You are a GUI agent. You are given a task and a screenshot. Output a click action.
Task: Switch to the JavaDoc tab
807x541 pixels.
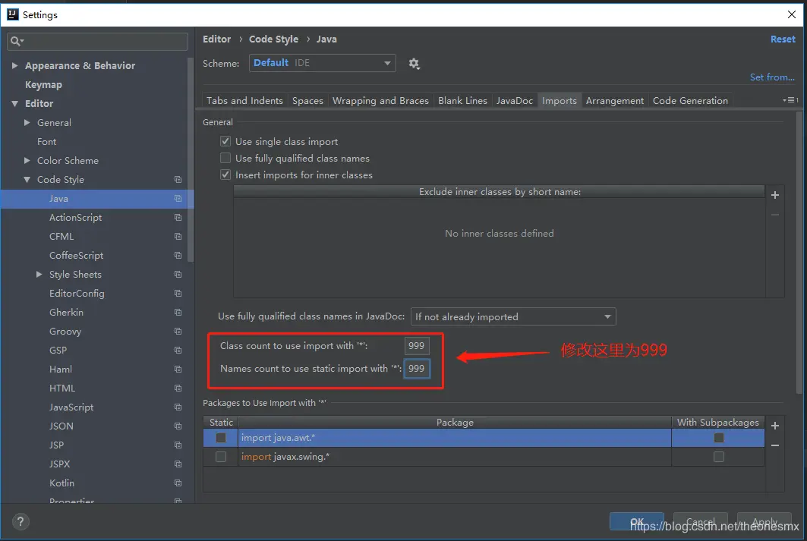tap(515, 101)
